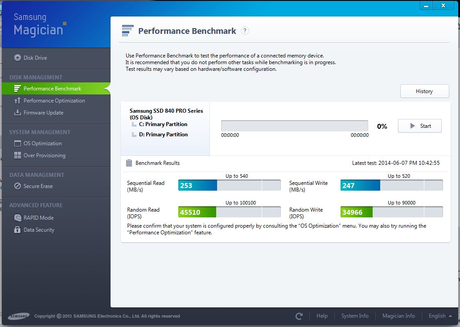Start the performance benchmark
Viewport: 460px width, 327px height.
420,126
